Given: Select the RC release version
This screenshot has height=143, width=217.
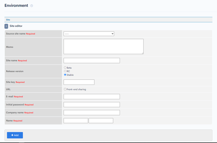Looking at the screenshot, I should [x=65, y=71].
